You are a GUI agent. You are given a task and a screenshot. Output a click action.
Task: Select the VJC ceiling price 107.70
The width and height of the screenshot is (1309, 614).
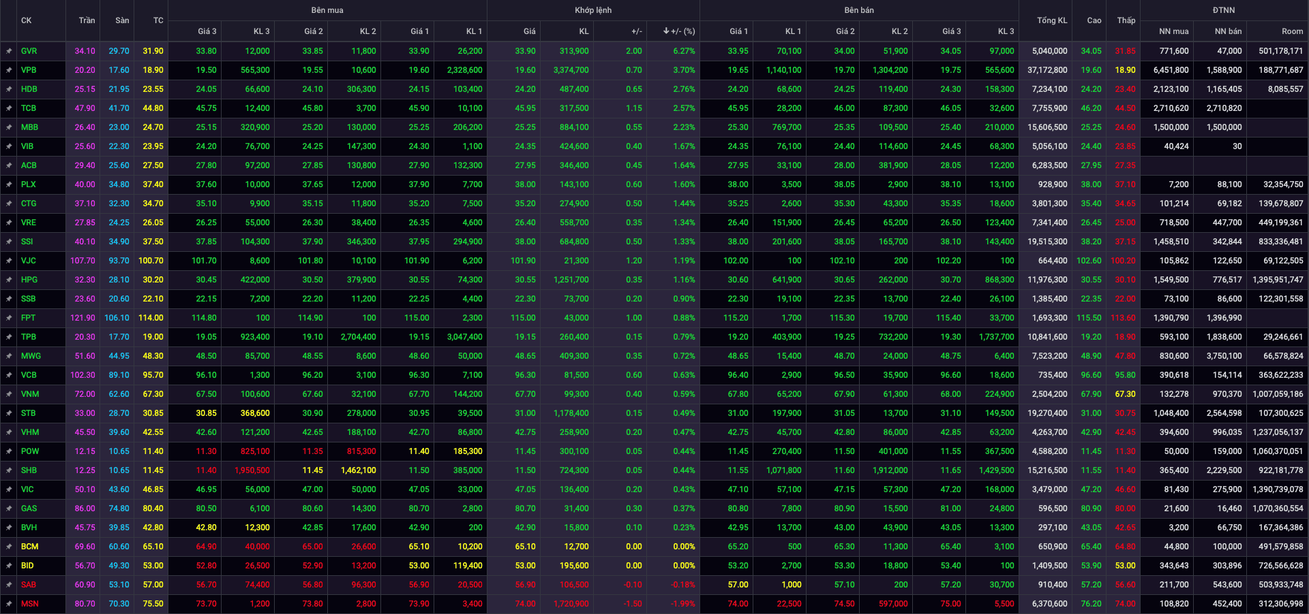click(x=82, y=261)
